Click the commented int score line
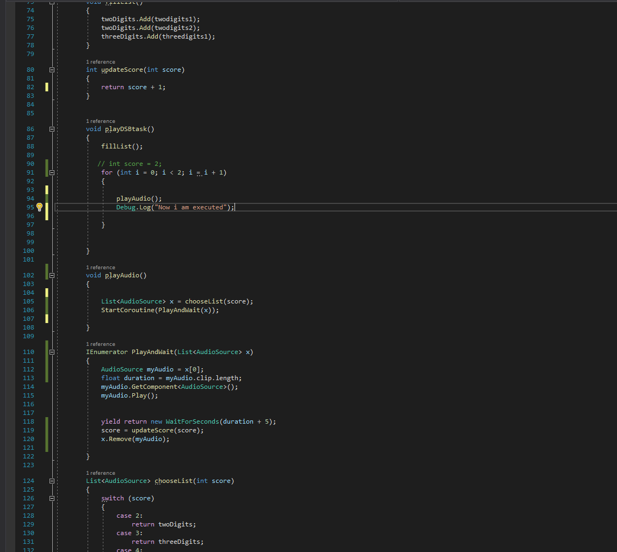This screenshot has width=617, height=552. pyautogui.click(x=129, y=164)
